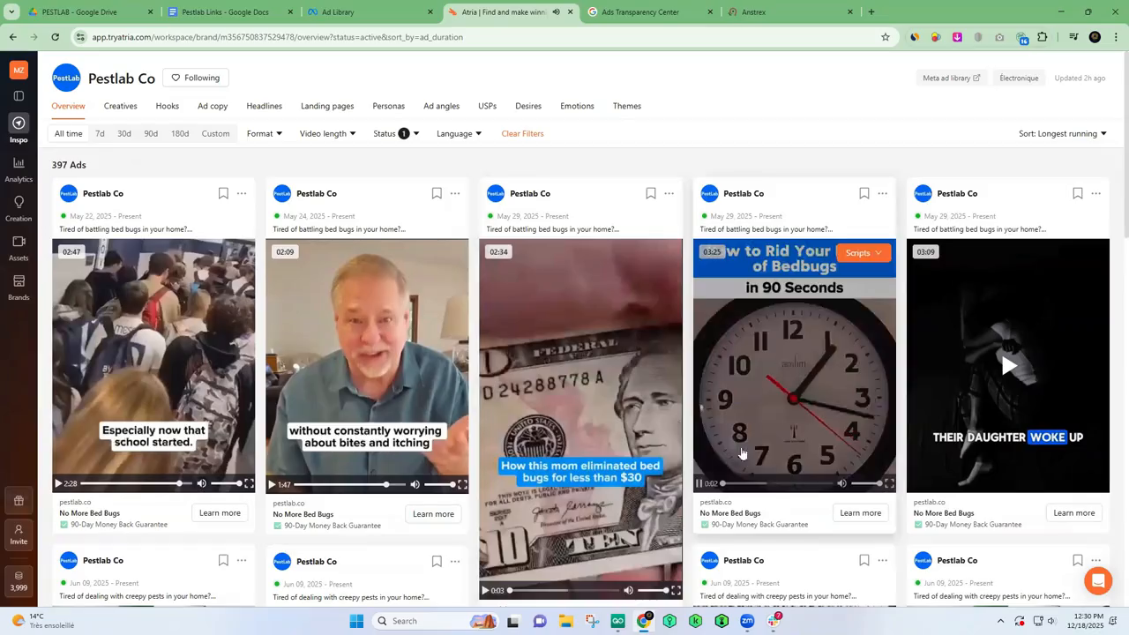1129x635 pixels.
Task: Open the Meta ad library link
Action: coord(951,78)
